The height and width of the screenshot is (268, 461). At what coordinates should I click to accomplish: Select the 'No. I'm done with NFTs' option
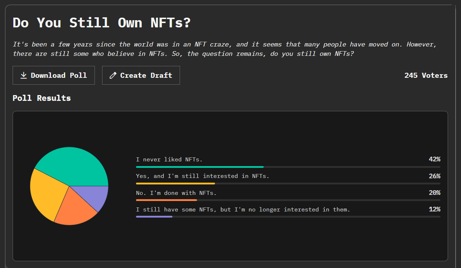point(176,193)
